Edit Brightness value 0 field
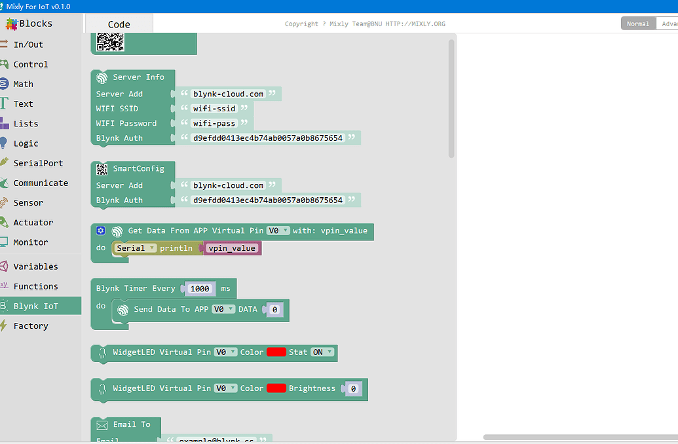This screenshot has width=678, height=444. coord(353,388)
